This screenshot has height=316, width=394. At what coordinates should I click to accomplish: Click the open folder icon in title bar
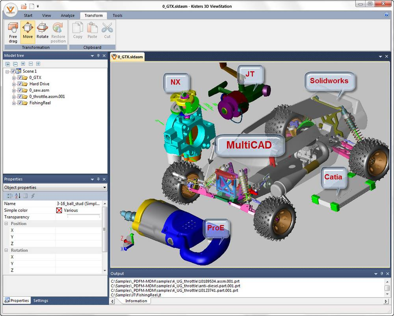[24, 6]
